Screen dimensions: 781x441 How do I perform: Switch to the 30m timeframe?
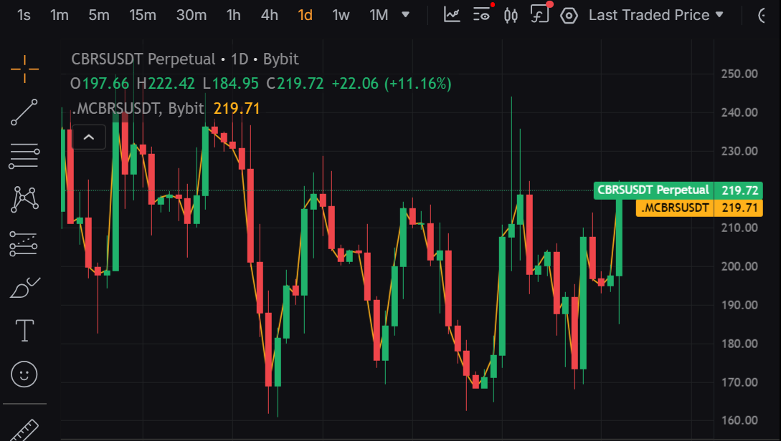[x=191, y=16]
